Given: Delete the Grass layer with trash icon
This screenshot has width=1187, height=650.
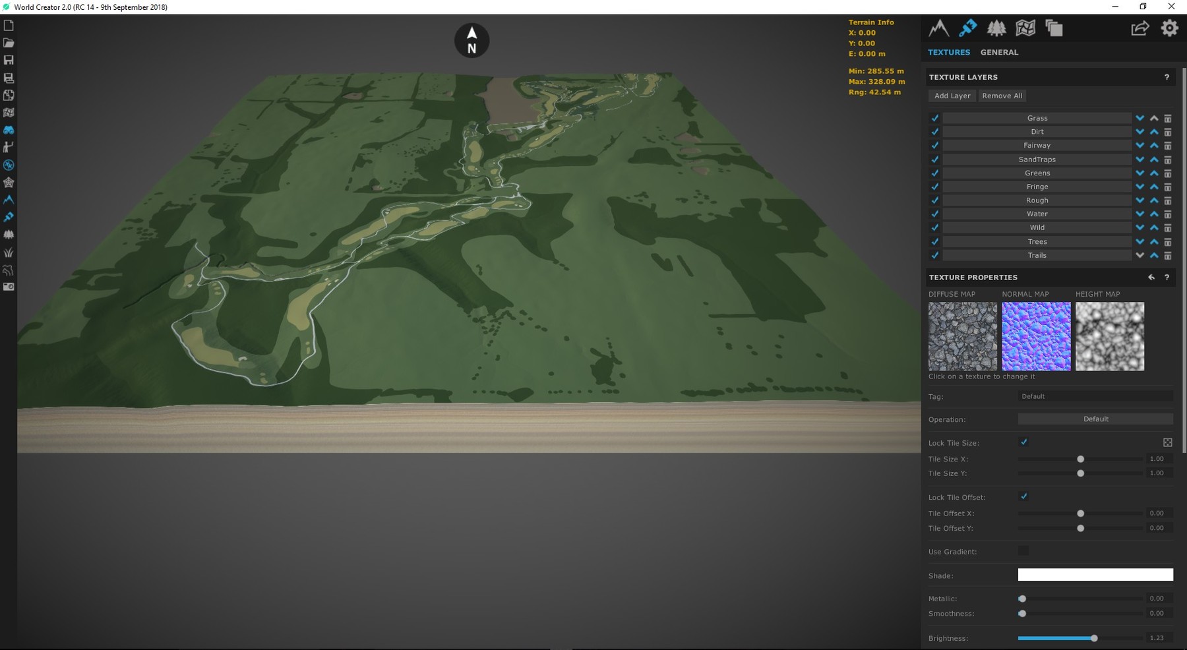Looking at the screenshot, I should click(x=1167, y=119).
